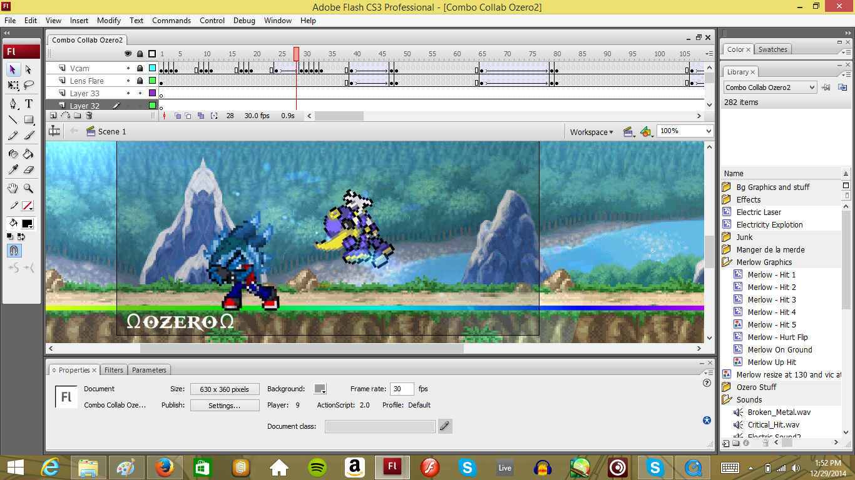This screenshot has width=855, height=480.
Task: Select the Rectangle tool
Action: pyautogui.click(x=28, y=119)
